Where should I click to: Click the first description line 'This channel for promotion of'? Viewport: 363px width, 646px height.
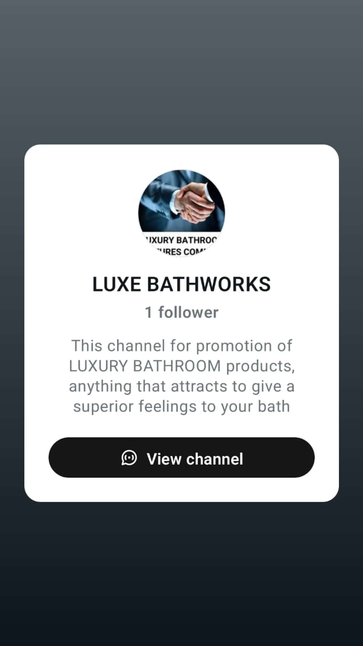point(181,346)
